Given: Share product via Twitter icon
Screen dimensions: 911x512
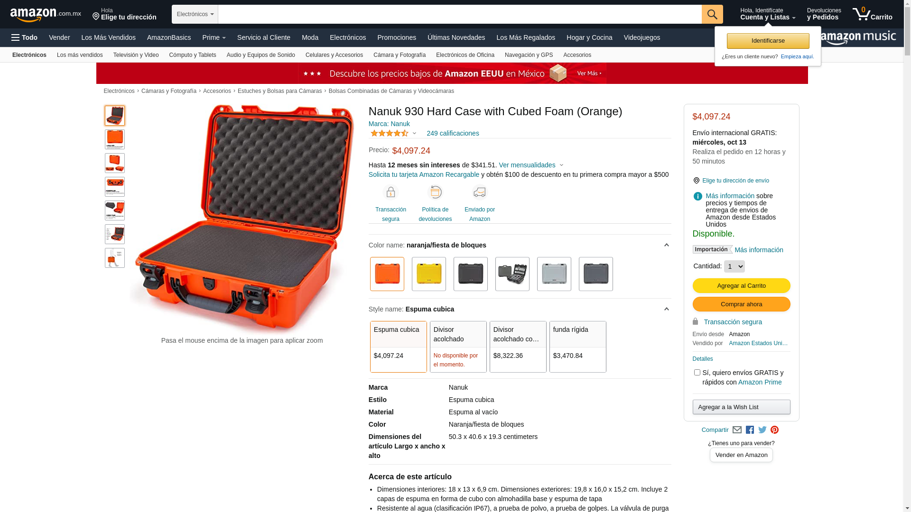Looking at the screenshot, I should point(762,430).
